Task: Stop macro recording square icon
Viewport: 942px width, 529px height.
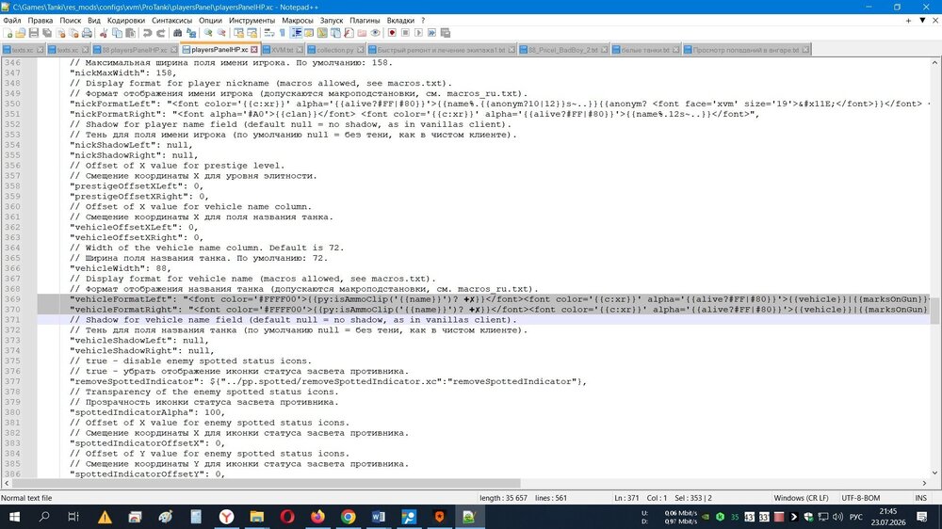Action: tap(405, 33)
